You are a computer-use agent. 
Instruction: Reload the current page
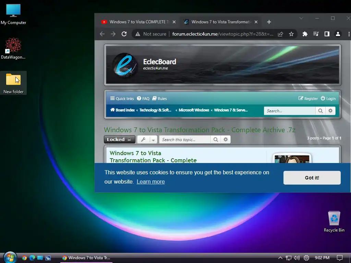pos(124,34)
